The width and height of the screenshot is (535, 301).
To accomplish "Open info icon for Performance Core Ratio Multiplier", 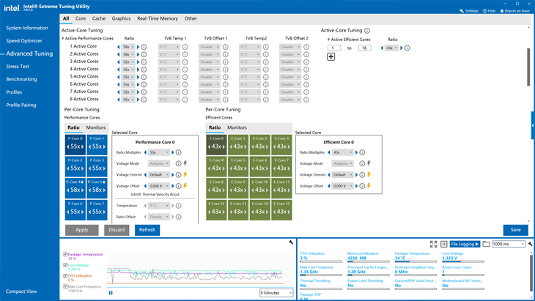I will click(178, 152).
